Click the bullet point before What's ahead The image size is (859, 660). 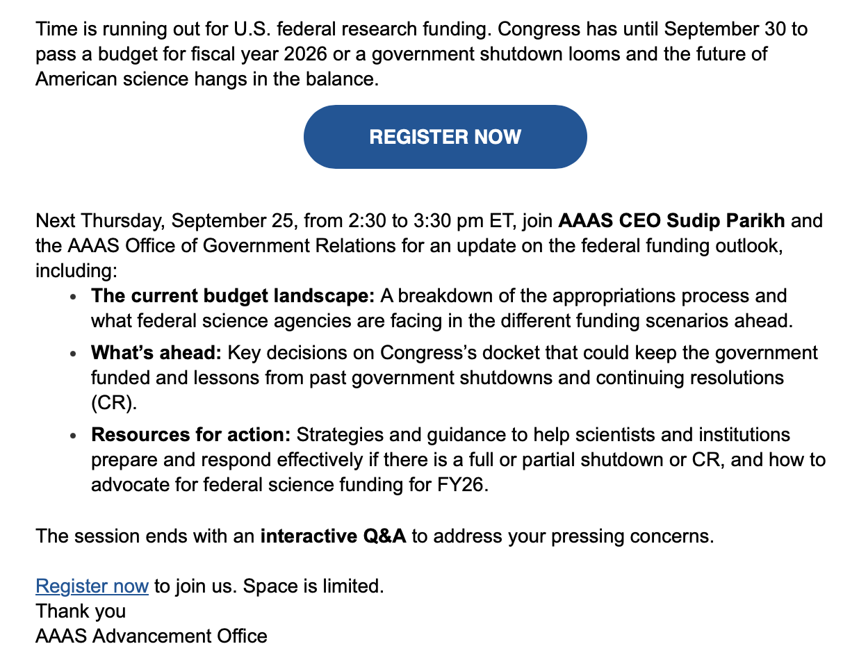tap(74, 354)
